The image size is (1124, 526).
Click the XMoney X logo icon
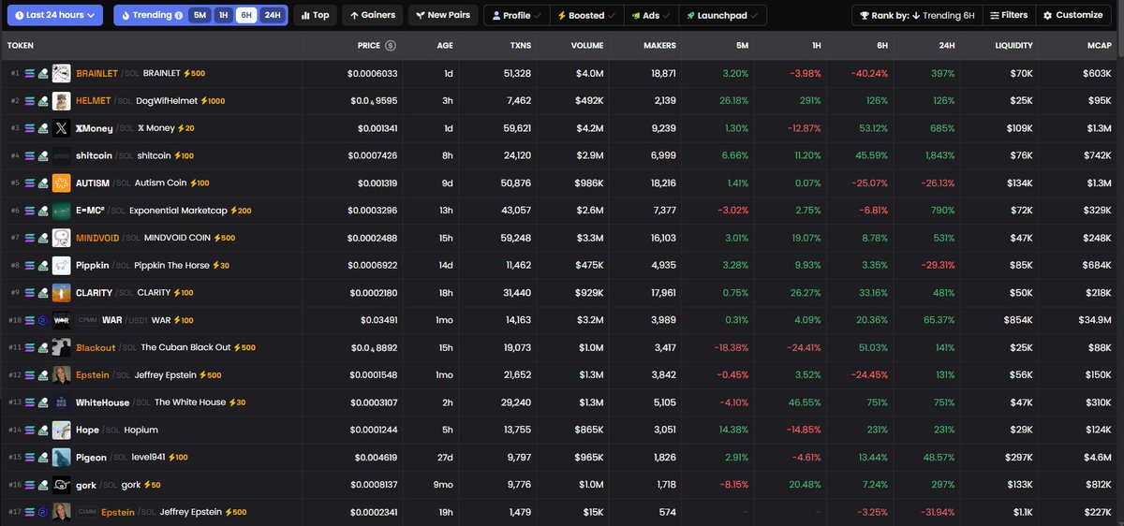coord(62,128)
